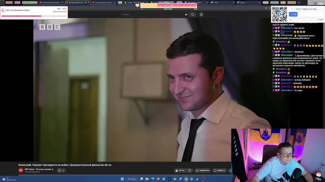This screenshot has height=182, width=325.
Task: Click the BBC News channel avatar
Action: 21,170
